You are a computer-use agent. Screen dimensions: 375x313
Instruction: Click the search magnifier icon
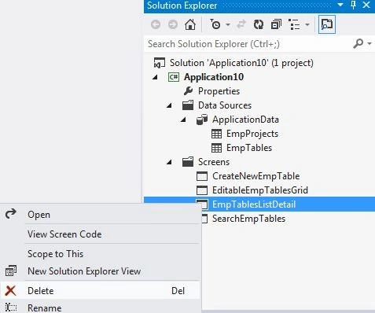[x=358, y=43]
